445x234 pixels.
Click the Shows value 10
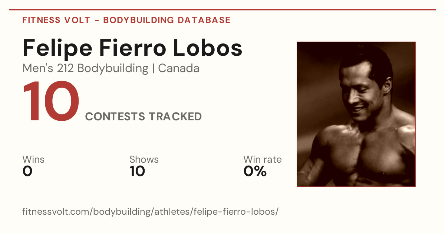coord(137,171)
